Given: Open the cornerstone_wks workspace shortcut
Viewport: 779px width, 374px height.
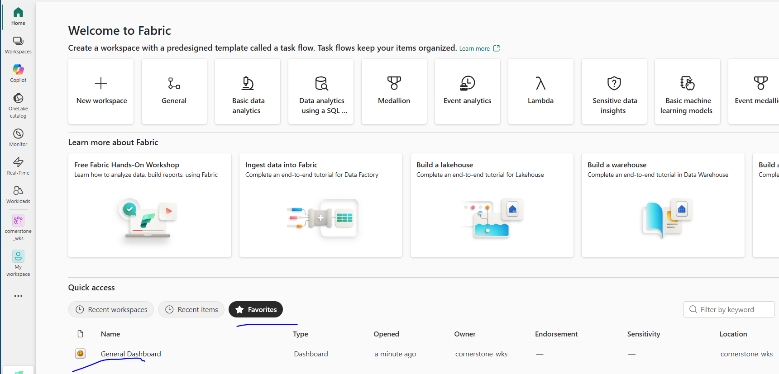Looking at the screenshot, I should 18,227.
